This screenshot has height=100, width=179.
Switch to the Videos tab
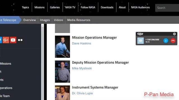click(58, 20)
